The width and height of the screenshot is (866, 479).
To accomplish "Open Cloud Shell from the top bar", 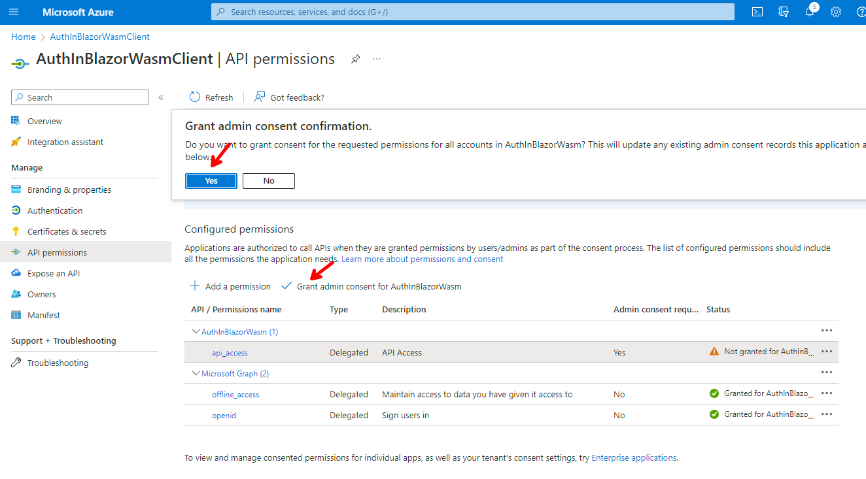I will coord(757,12).
